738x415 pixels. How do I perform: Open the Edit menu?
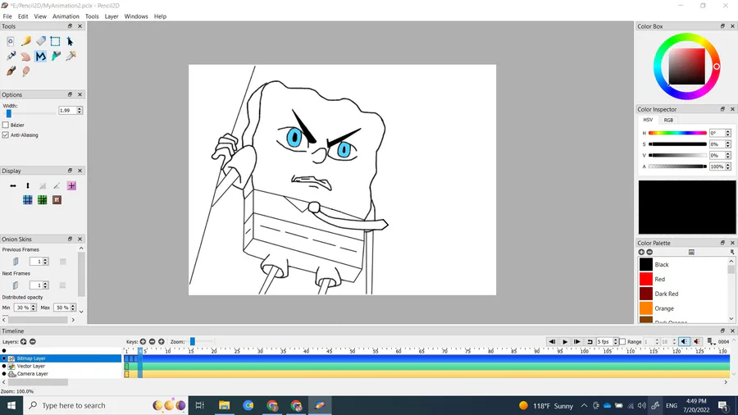(23, 16)
